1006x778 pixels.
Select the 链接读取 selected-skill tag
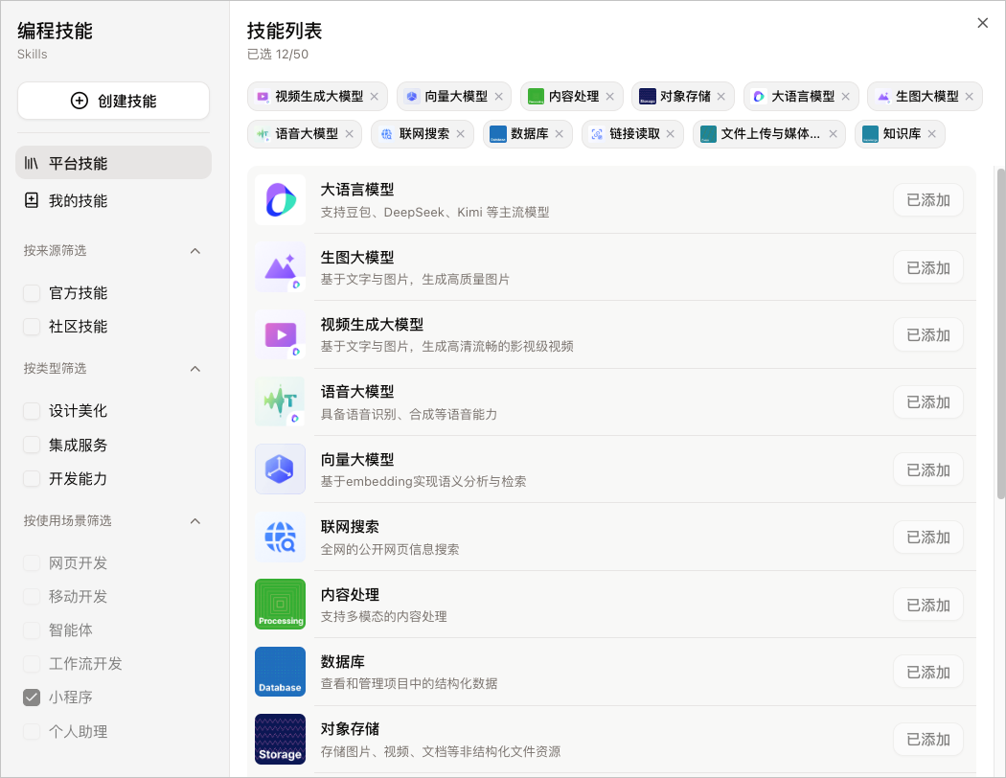tap(632, 133)
